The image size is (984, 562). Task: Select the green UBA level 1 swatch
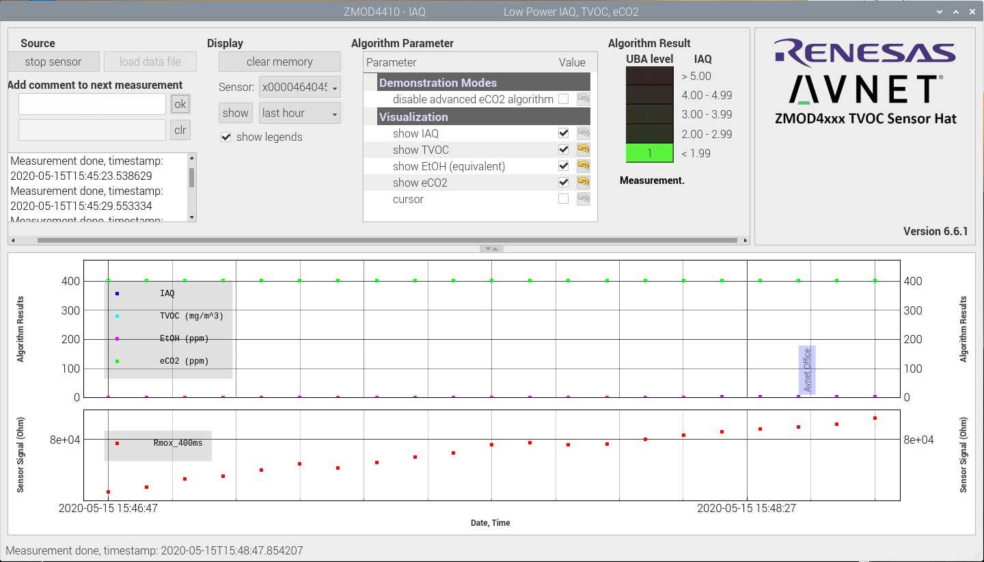coord(649,153)
